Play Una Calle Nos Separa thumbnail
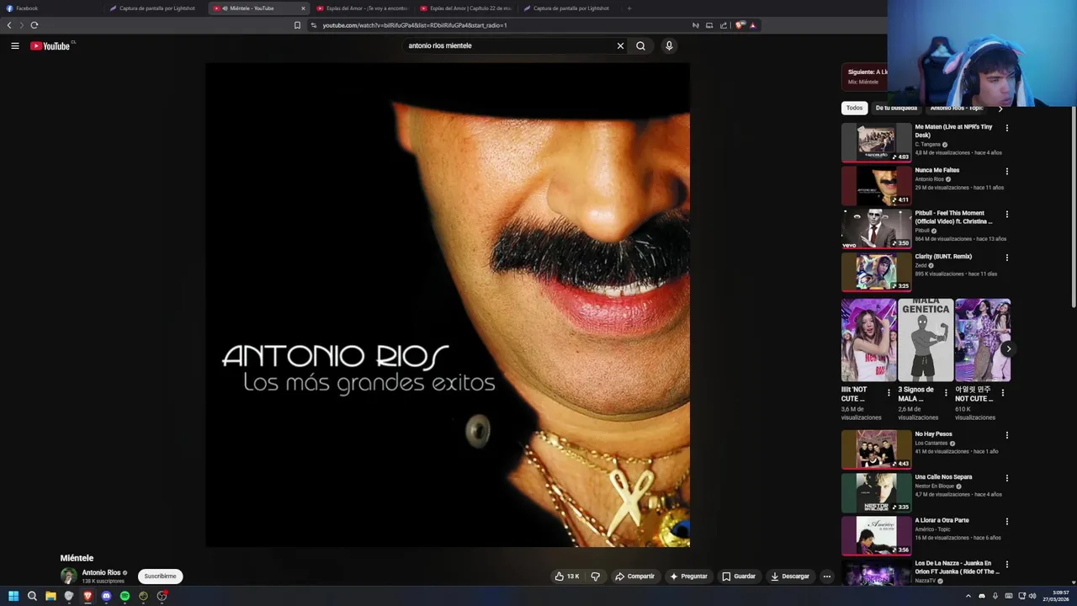Image resolution: width=1077 pixels, height=606 pixels. [x=876, y=492]
